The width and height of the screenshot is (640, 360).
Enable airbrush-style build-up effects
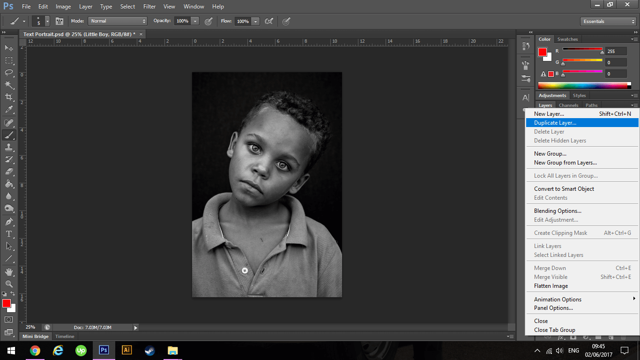(269, 21)
